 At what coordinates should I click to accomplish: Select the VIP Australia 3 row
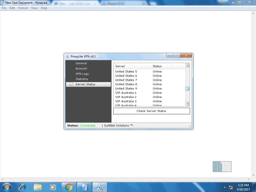pos(149,101)
